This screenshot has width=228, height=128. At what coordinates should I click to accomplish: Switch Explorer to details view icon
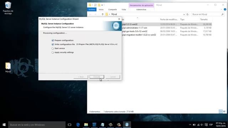[221, 111]
